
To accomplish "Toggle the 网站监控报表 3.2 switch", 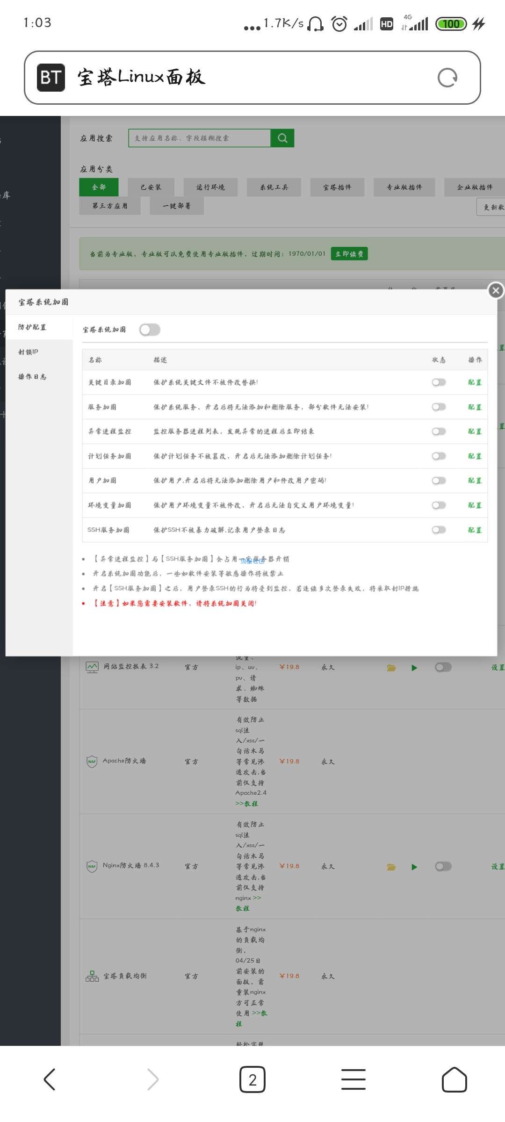I will [x=443, y=667].
